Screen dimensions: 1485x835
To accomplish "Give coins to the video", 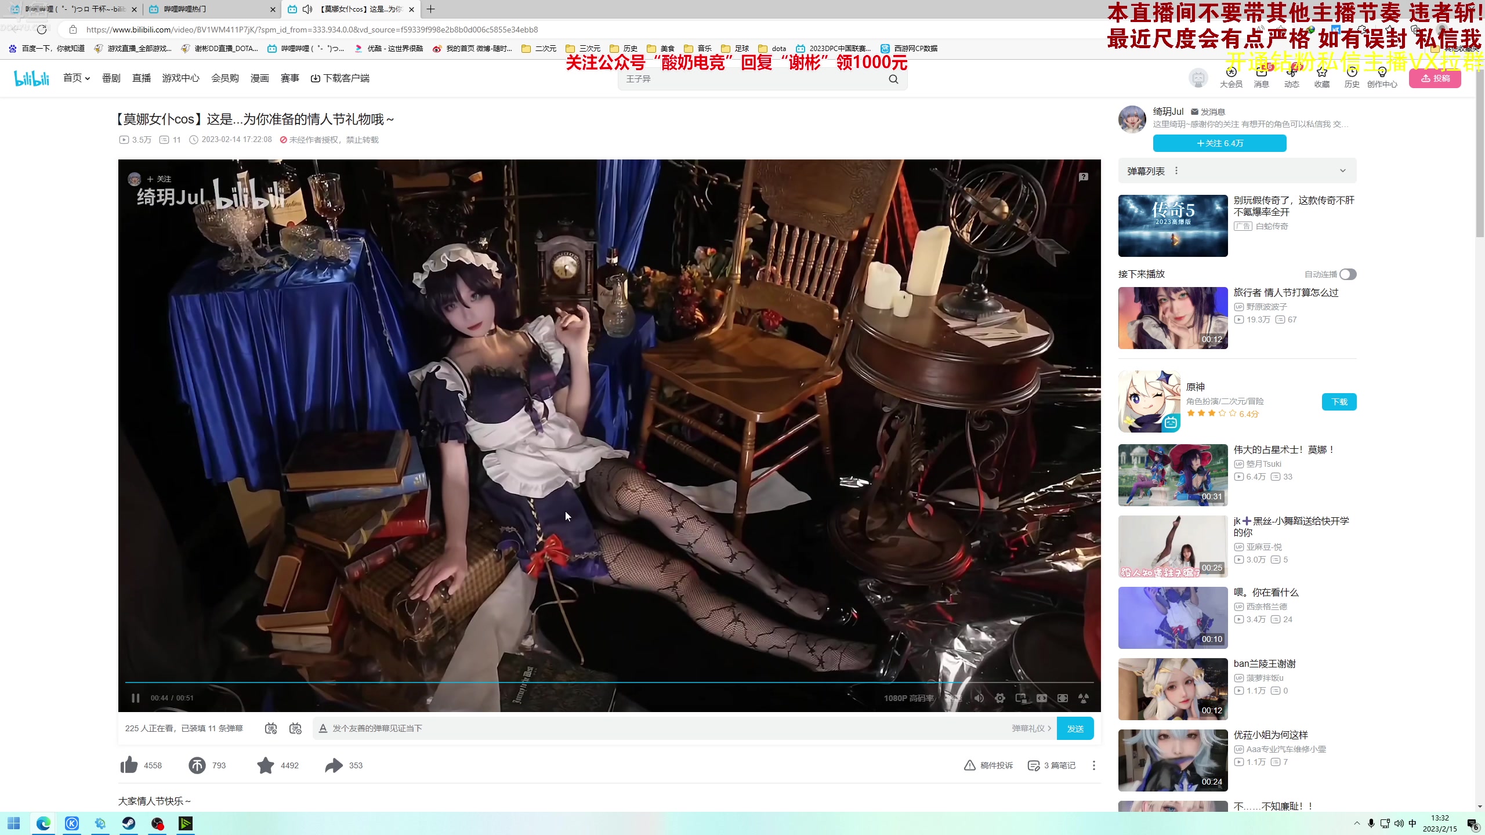I will (x=197, y=765).
